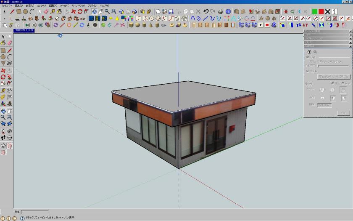The width and height of the screenshot is (353, 221).
Task: Click the Zoom tool in left toolbar
Action: click(x=3, y=117)
